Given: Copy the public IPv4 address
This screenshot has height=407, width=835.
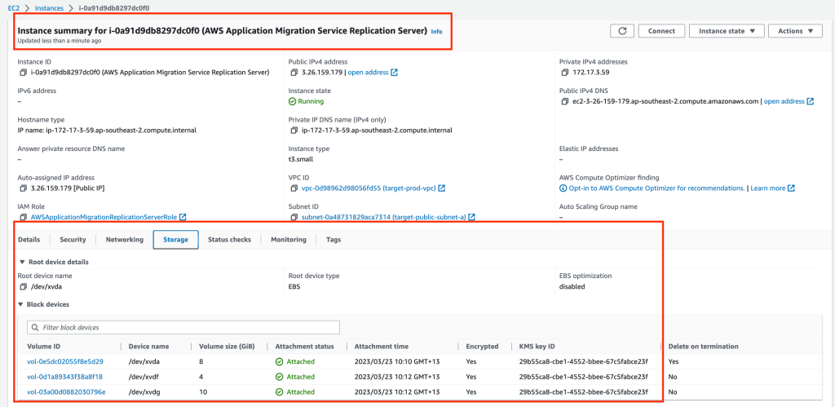Looking at the screenshot, I should (293, 72).
